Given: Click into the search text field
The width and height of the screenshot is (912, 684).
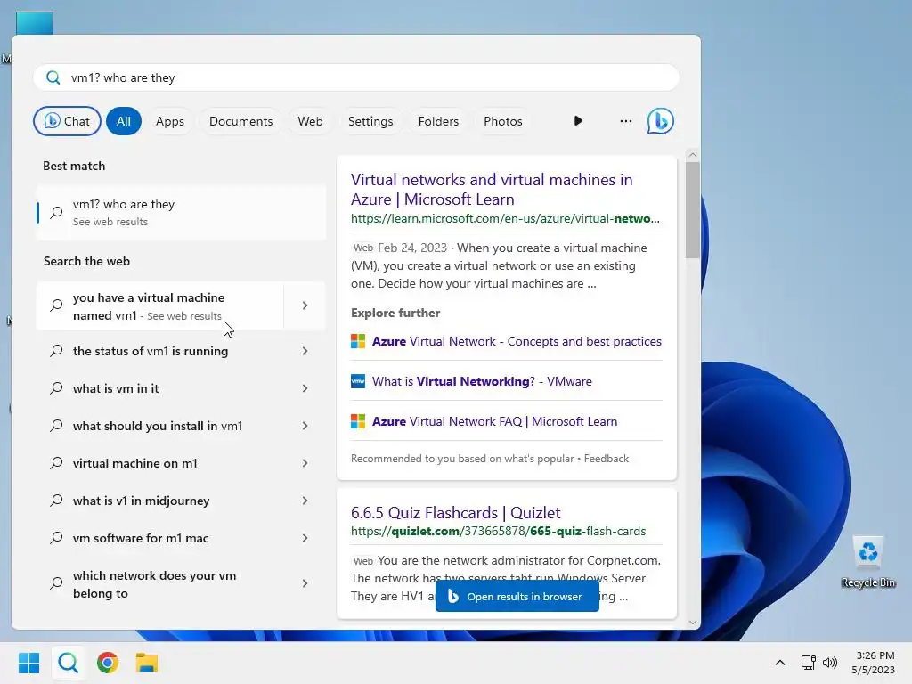Looking at the screenshot, I should 356,77.
